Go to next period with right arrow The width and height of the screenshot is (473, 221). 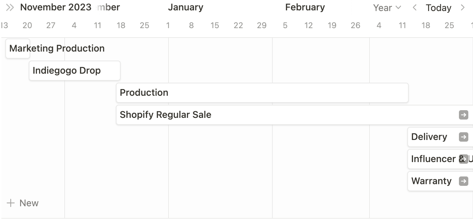click(463, 8)
